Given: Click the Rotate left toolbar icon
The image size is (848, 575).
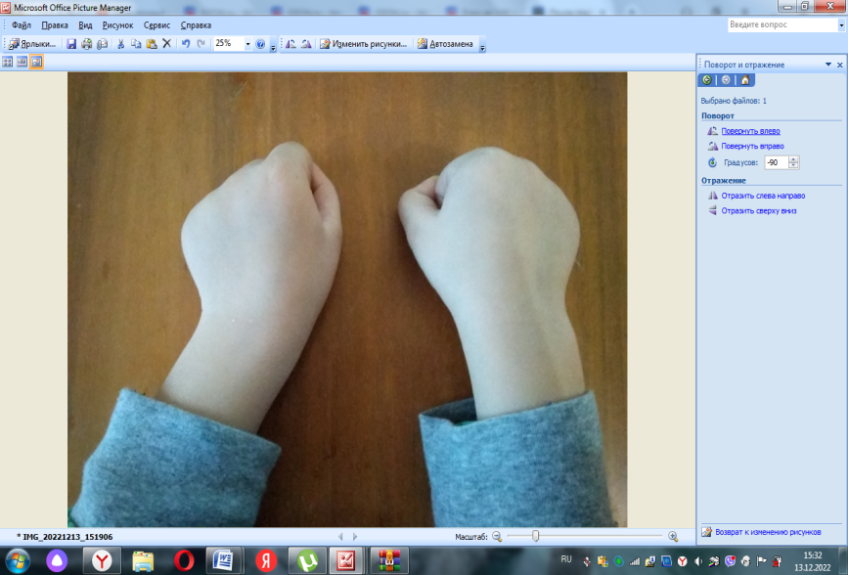Looking at the screenshot, I should [x=290, y=44].
